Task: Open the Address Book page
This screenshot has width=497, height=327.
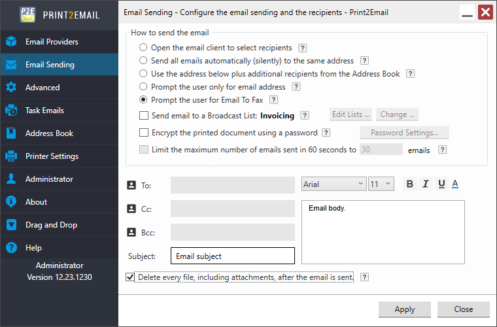Action: [60, 133]
